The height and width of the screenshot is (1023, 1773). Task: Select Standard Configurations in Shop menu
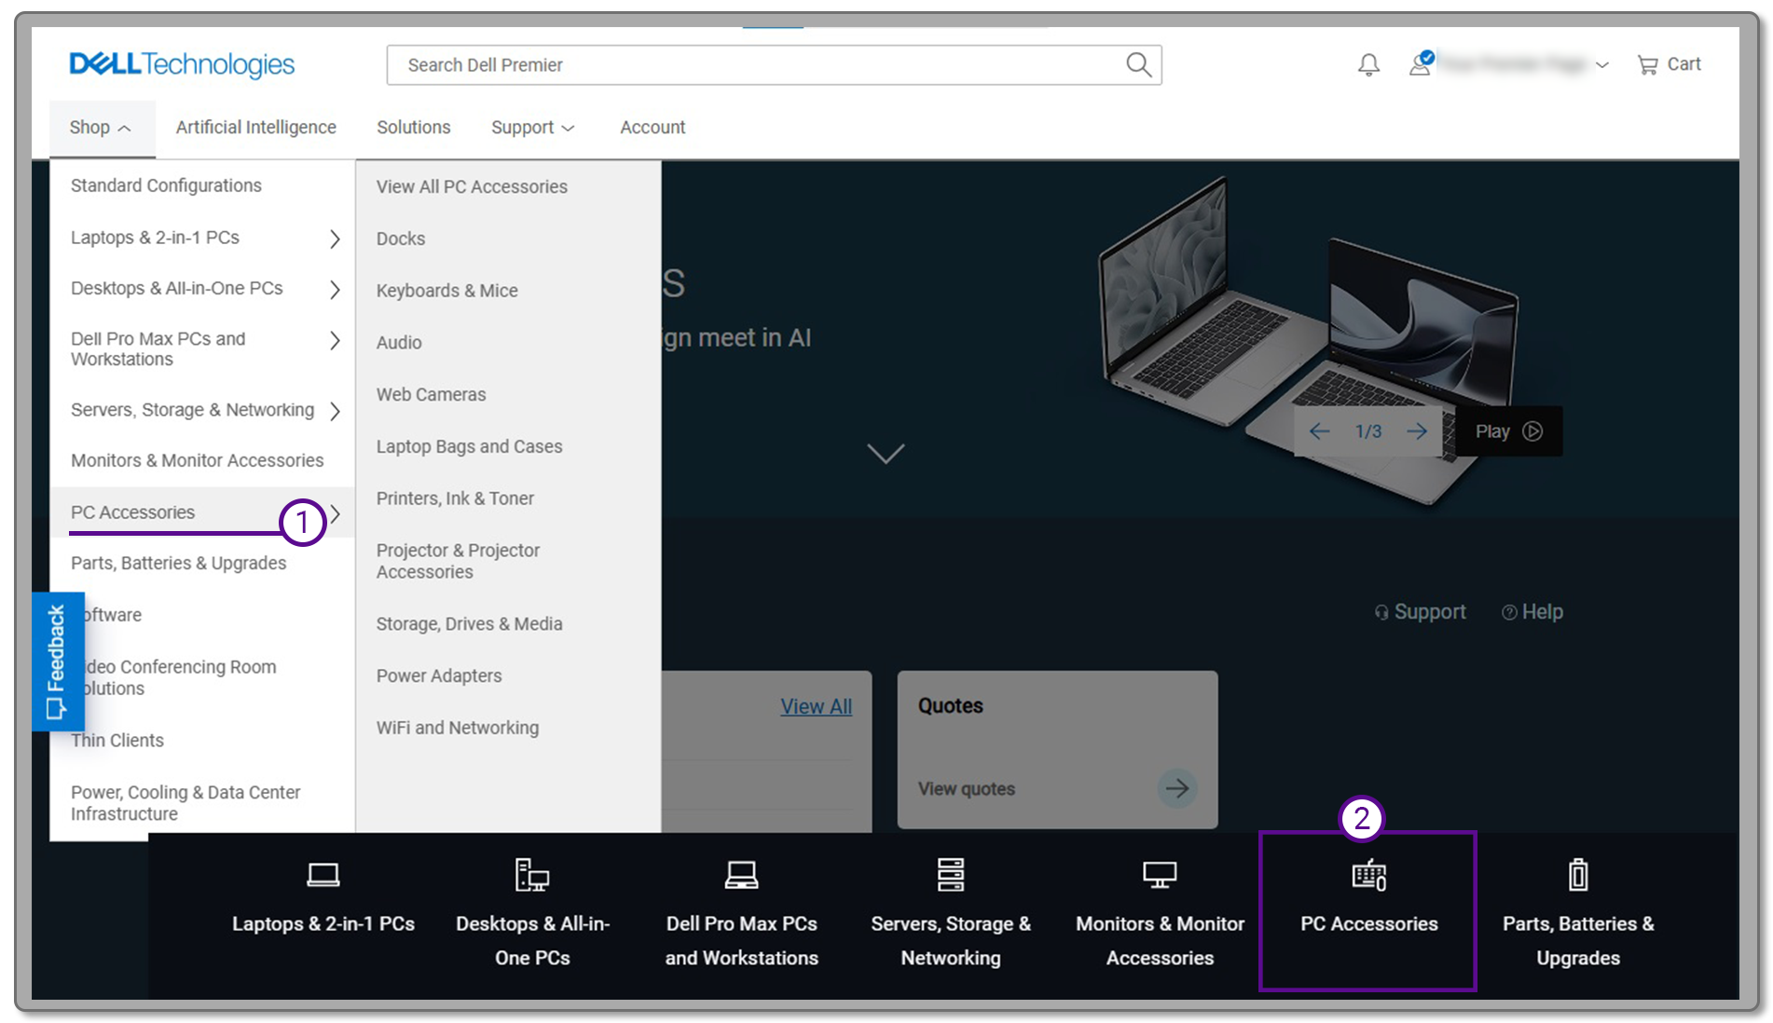pyautogui.click(x=166, y=185)
